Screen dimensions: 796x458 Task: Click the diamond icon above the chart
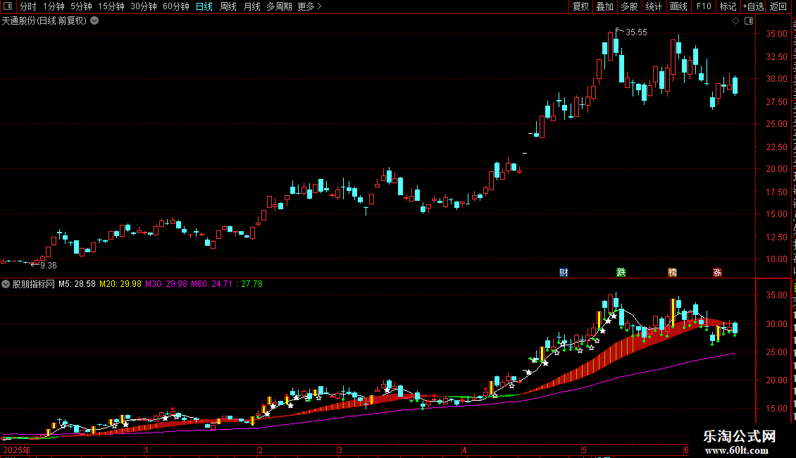pyautogui.click(x=735, y=21)
